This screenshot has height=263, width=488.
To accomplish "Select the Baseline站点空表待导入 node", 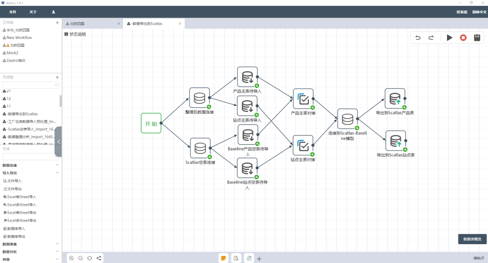I will [247, 168].
